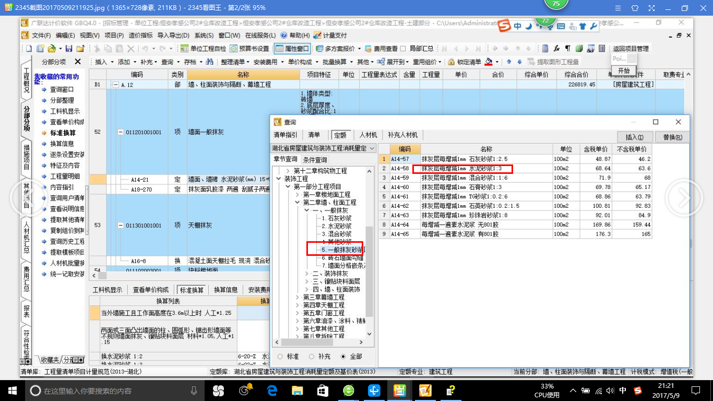Image resolution: width=713 pixels, height=401 pixels.
Task: Open 计量支付 from menu bar
Action: pyautogui.click(x=330, y=36)
